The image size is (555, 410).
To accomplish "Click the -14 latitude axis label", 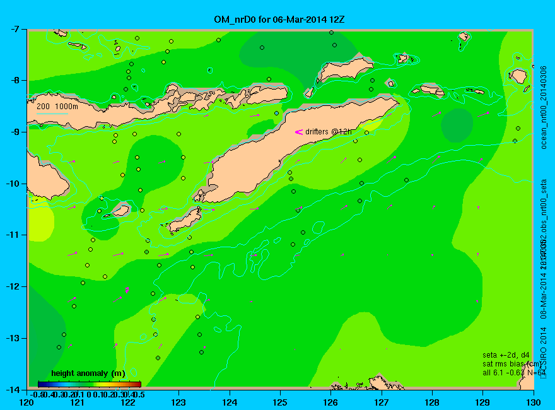I will point(14,389).
